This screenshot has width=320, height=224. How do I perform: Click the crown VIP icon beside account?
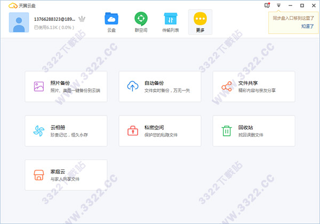click(x=82, y=19)
